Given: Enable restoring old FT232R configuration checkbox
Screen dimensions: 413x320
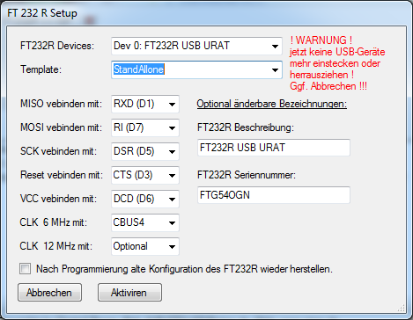Looking at the screenshot, I should tap(25, 269).
